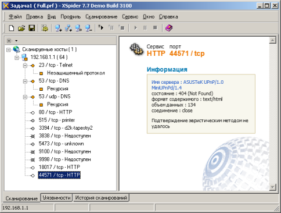The height and width of the screenshot is (213, 281).
Task: Add host range icon in toolbar
Action: (x=69, y=28)
